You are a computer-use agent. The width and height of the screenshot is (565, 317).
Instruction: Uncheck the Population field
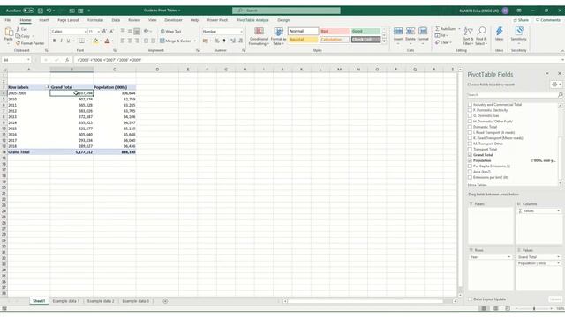[470, 160]
